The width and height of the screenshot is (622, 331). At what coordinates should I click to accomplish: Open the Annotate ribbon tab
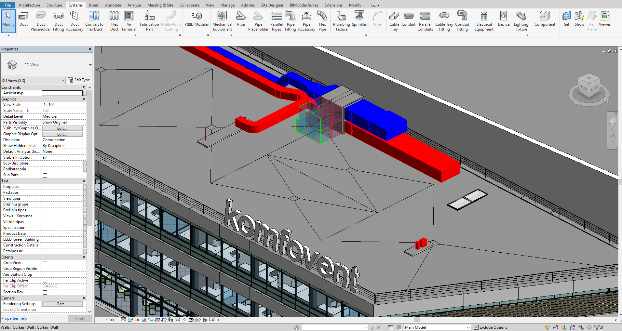pos(113,5)
